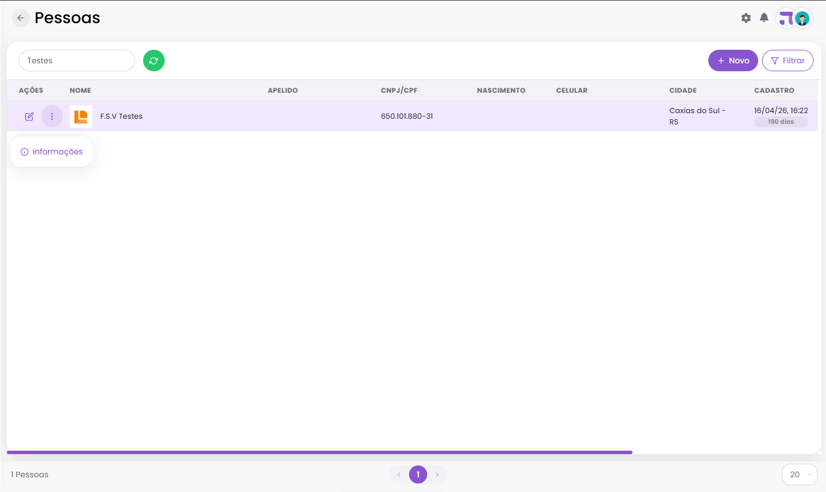Screen dimensions: 826x492
Task: Open the notifications bell
Action: pos(764,18)
